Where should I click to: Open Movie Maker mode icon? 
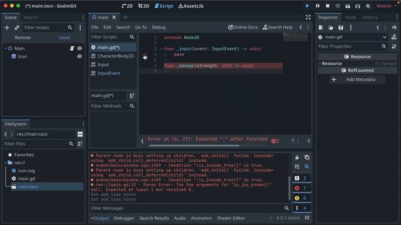[368, 6]
